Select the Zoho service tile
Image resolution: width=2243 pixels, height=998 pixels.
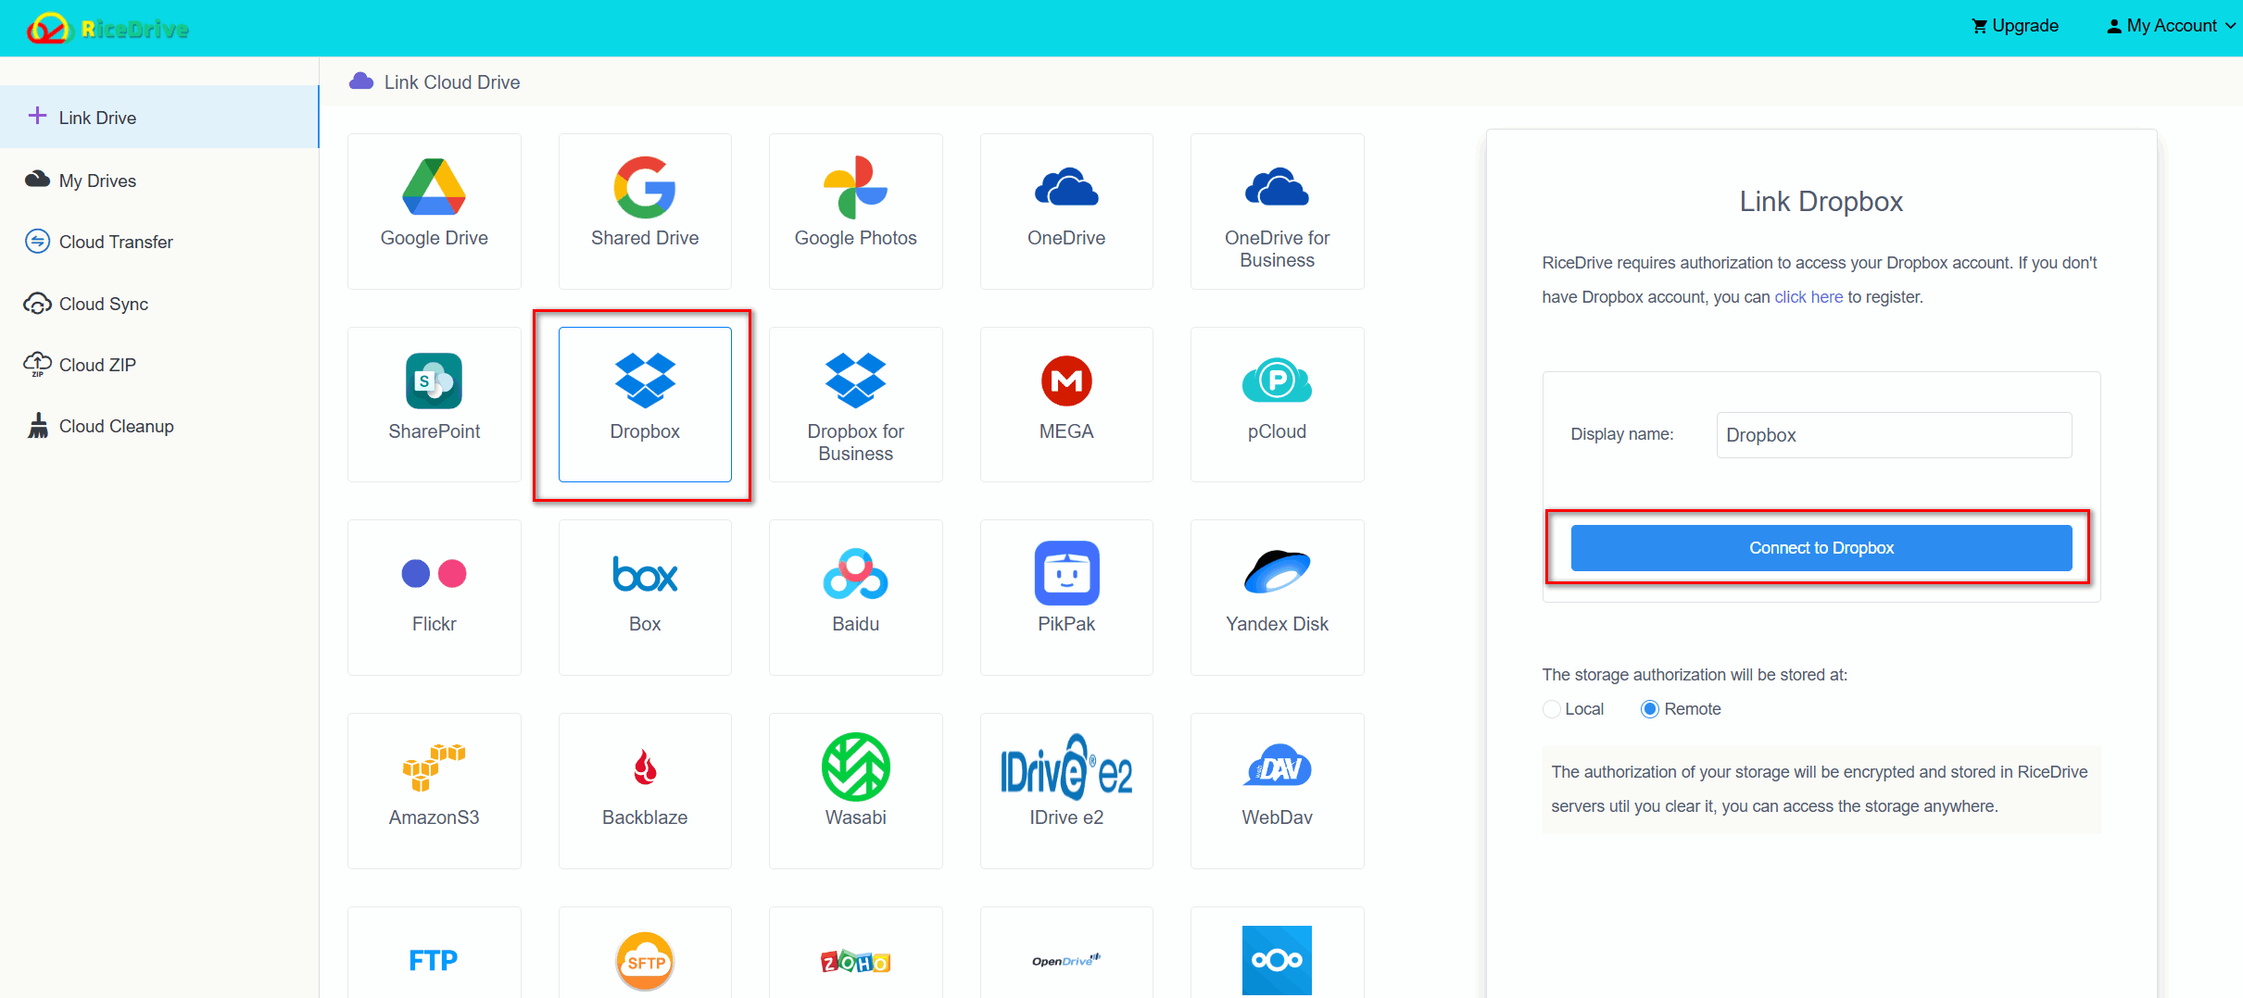[855, 954]
